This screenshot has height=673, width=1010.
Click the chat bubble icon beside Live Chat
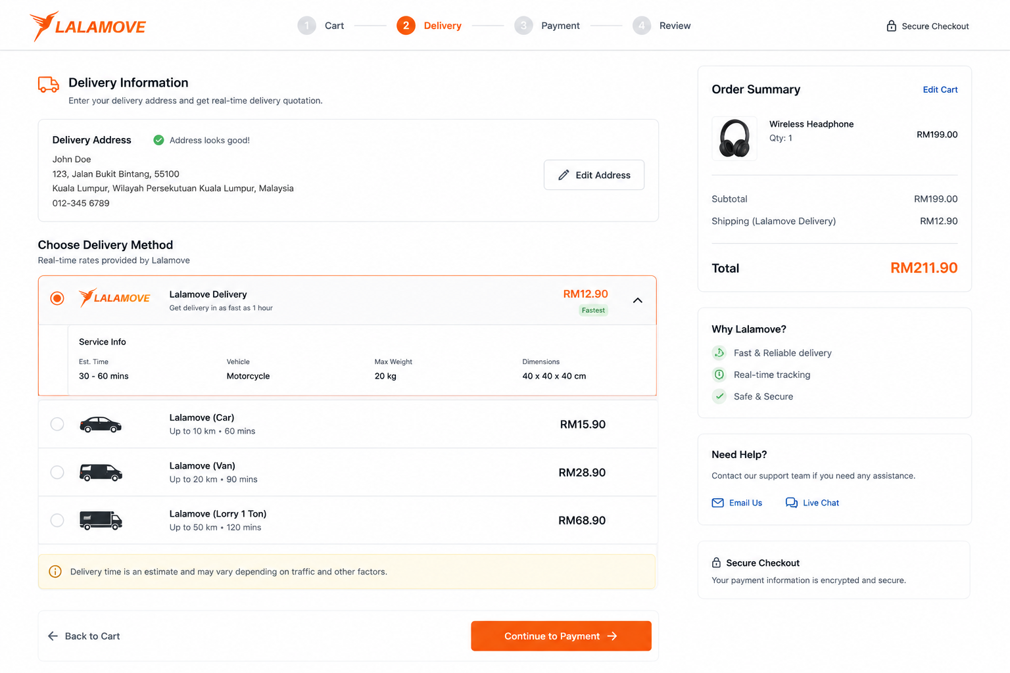coord(792,503)
